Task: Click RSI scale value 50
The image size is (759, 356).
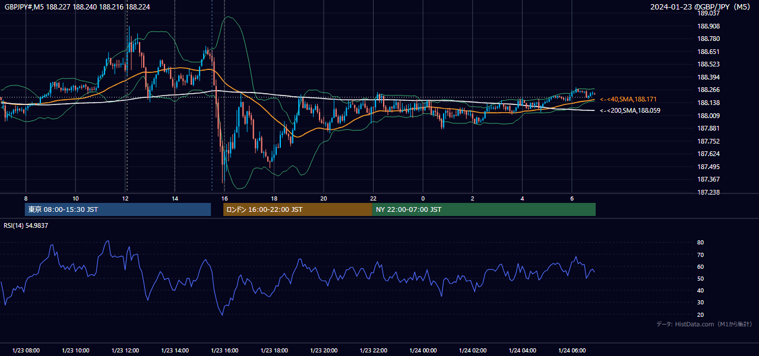Action: 701,278
